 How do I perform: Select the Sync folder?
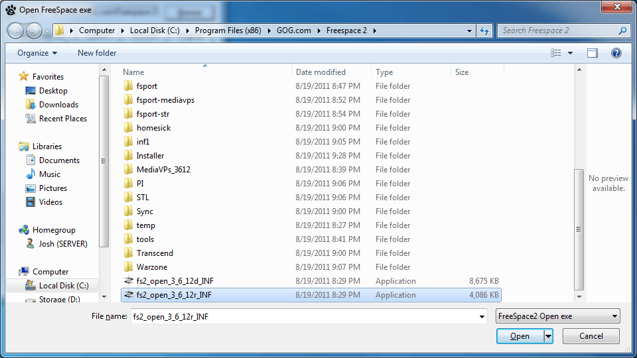[145, 211]
